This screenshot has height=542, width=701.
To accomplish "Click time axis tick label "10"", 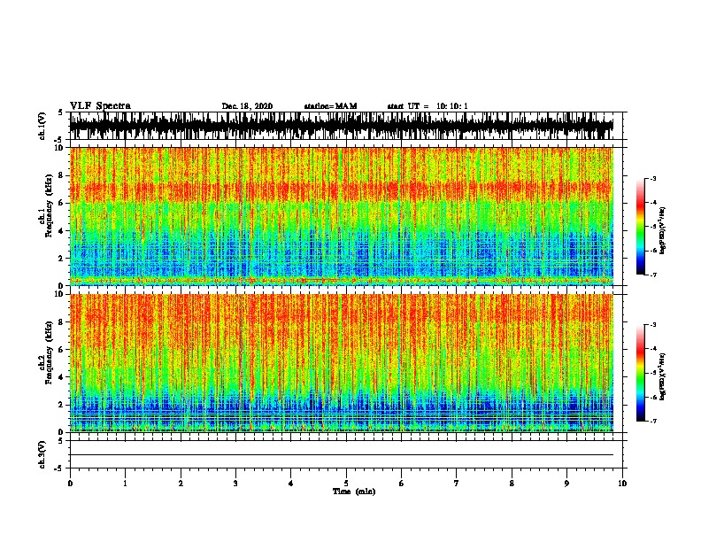I will click(x=622, y=484).
